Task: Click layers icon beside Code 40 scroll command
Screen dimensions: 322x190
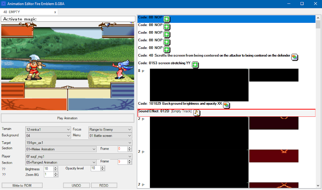Action: [295, 57]
